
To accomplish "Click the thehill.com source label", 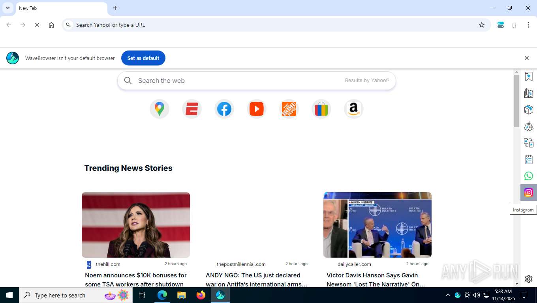I will [108, 264].
